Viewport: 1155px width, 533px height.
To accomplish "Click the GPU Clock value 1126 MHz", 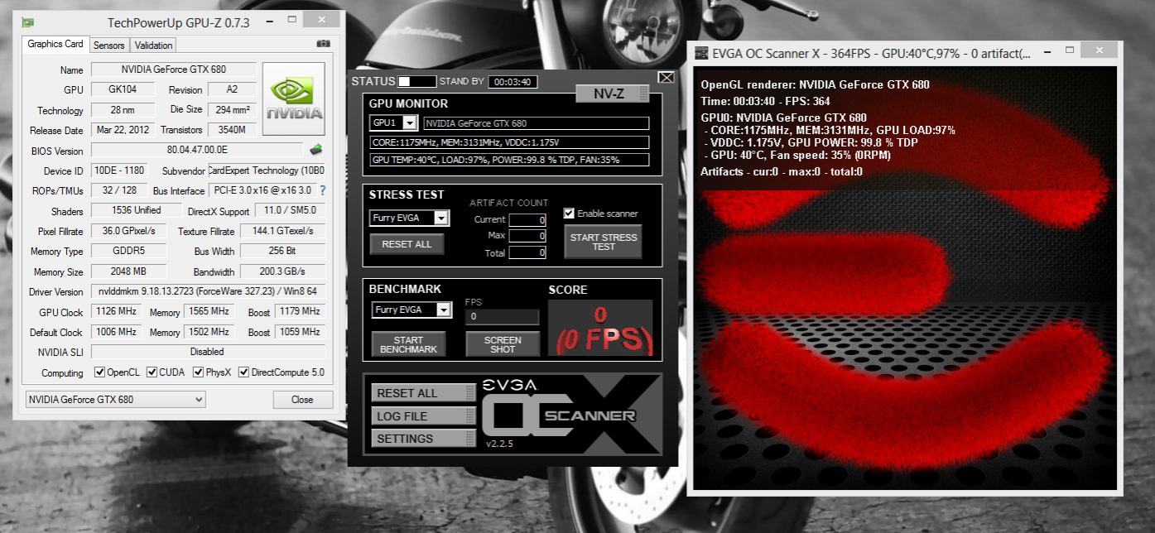I will click(115, 312).
